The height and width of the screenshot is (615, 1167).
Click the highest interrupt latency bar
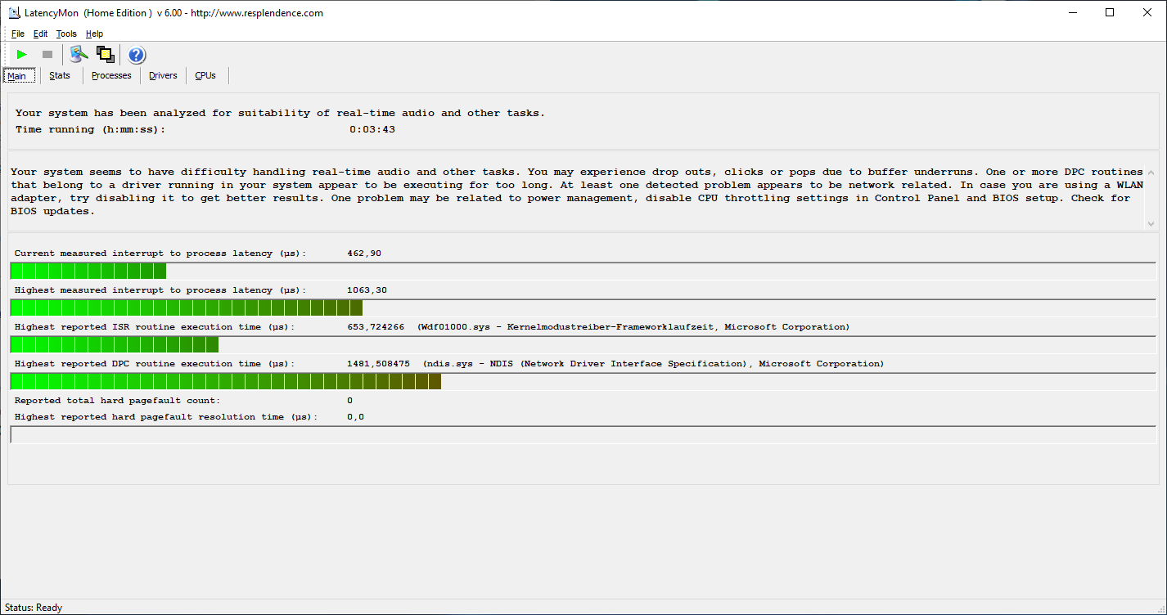(x=584, y=307)
